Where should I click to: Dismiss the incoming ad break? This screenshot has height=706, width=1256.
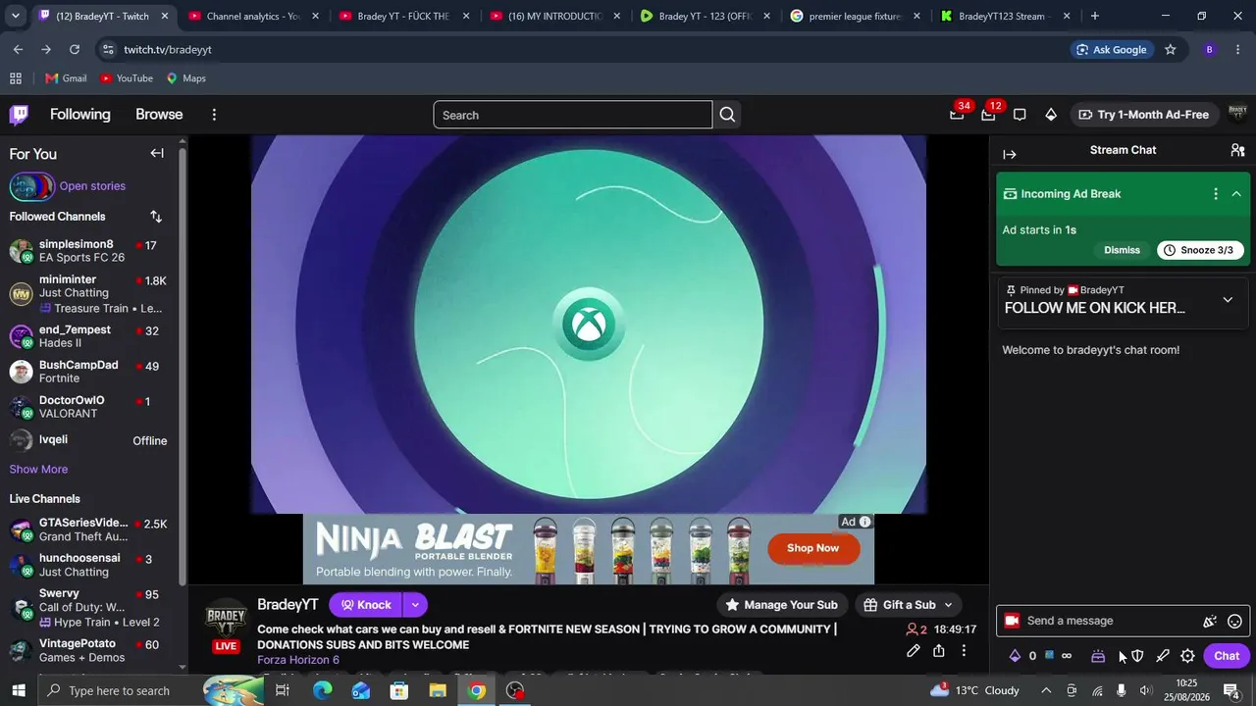coord(1122,250)
